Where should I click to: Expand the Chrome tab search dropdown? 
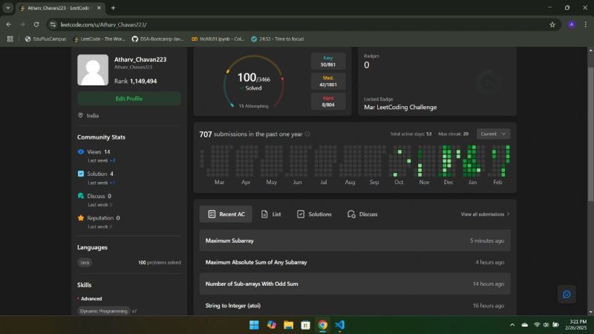point(7,7)
